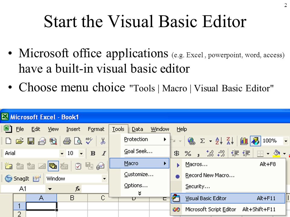Run the Spelling check ABC icon
Screen dimensions: 290x217
[x=89, y=141]
